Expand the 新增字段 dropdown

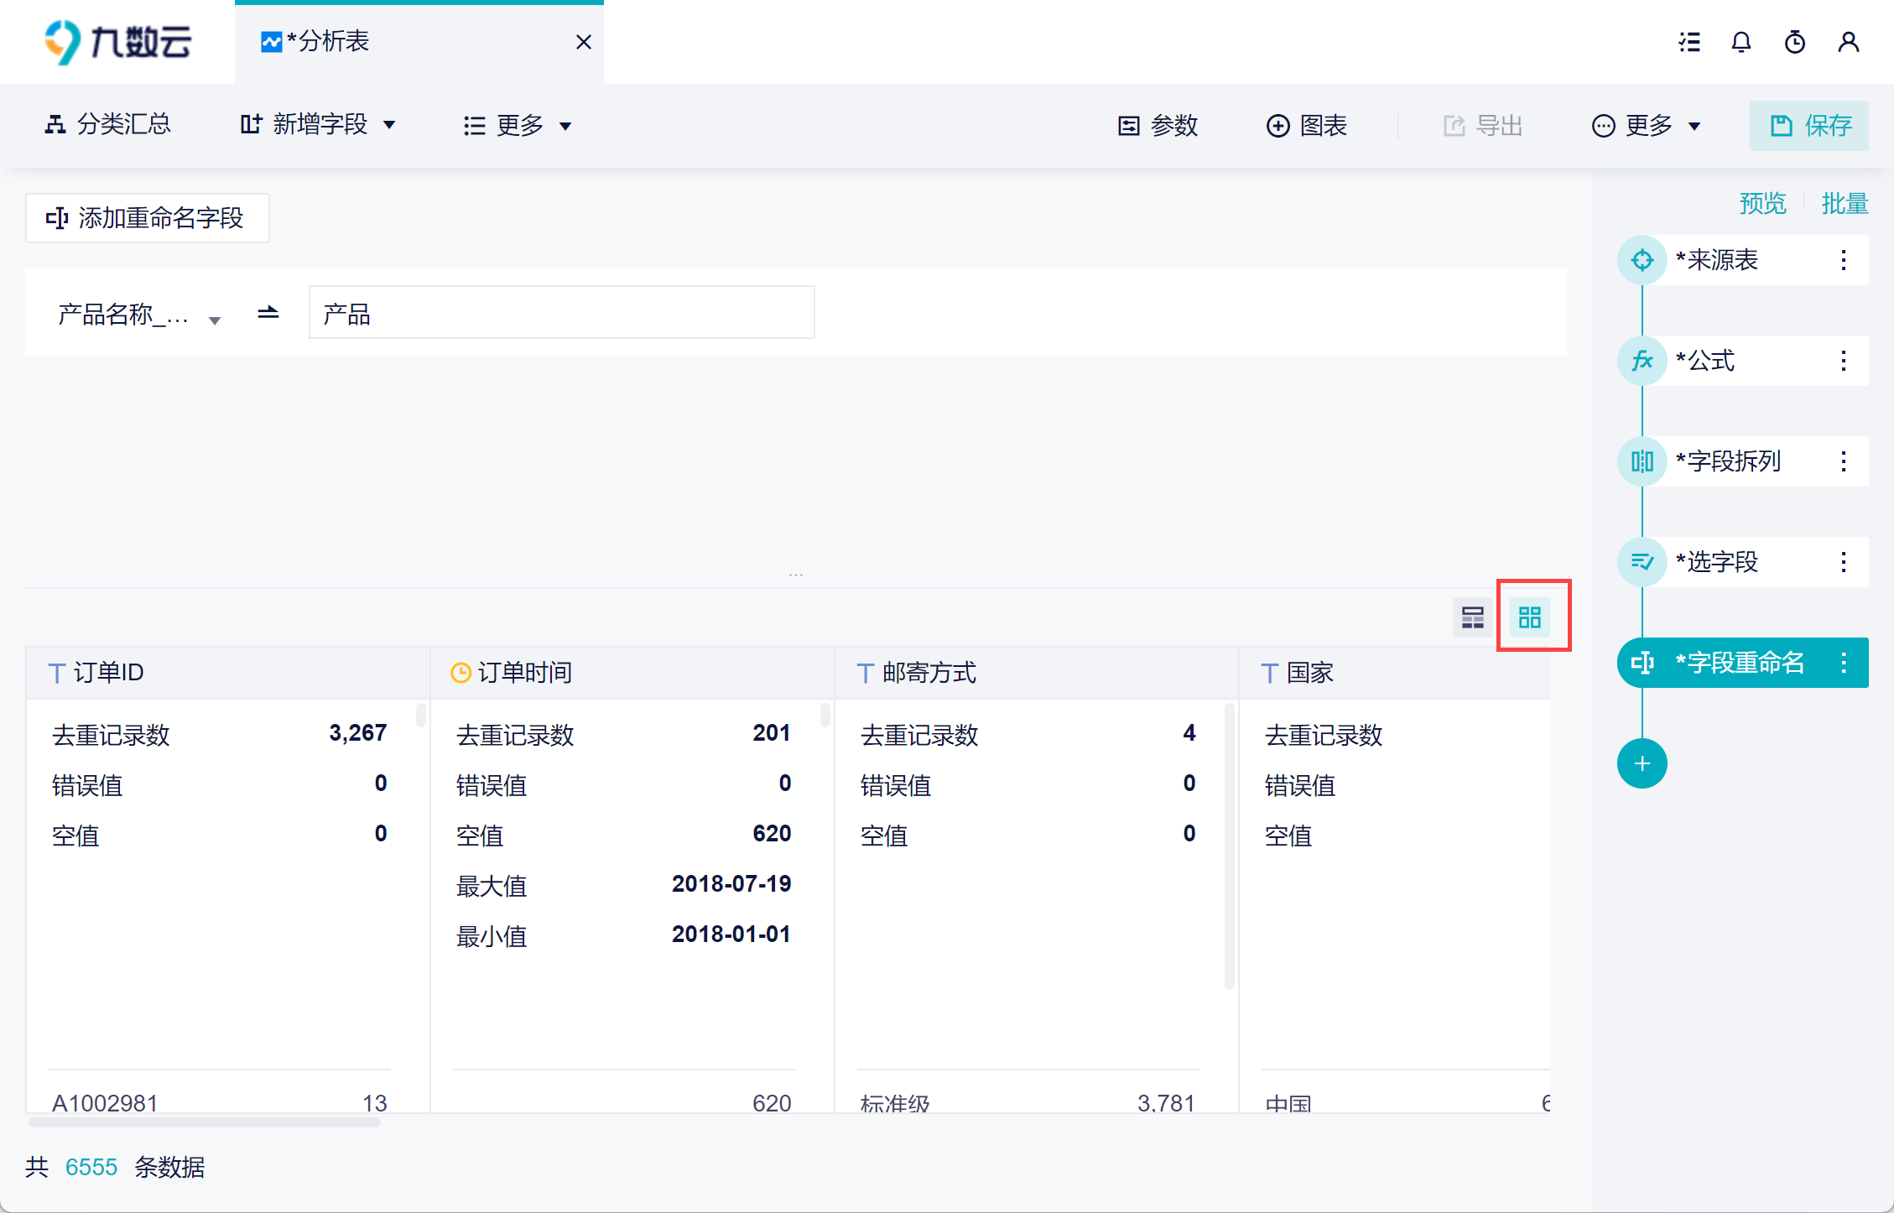(318, 125)
